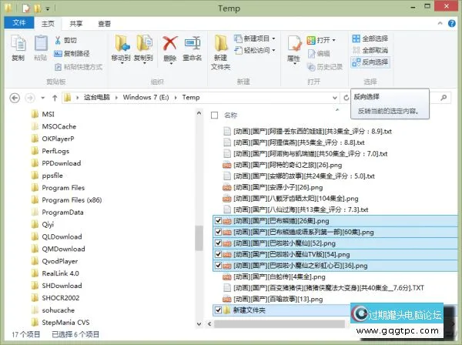Click Select all (全部选择) icon

pos(357,39)
